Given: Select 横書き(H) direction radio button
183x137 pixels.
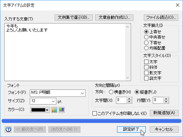Looking at the screenshot, I should [x=111, y=92].
